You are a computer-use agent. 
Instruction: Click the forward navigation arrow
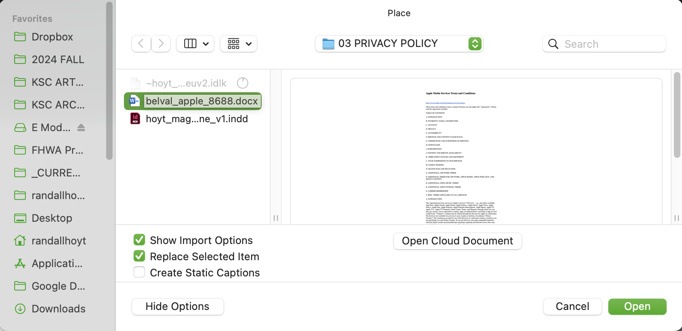[x=161, y=44]
